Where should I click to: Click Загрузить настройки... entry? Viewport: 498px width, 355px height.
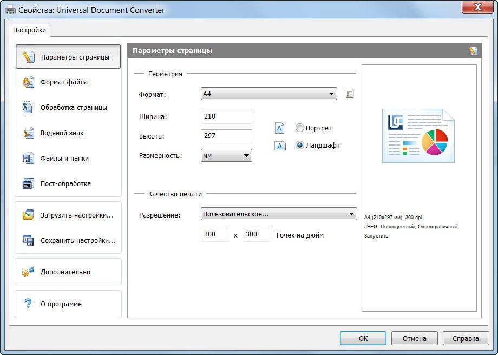point(68,215)
